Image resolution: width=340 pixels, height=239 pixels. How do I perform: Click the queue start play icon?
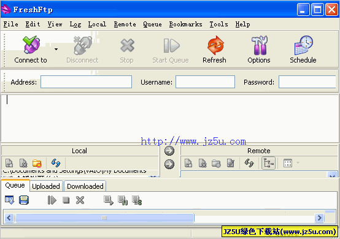(52, 200)
